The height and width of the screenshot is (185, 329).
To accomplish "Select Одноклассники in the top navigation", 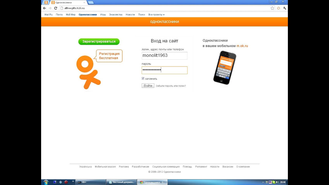I will (88, 15).
